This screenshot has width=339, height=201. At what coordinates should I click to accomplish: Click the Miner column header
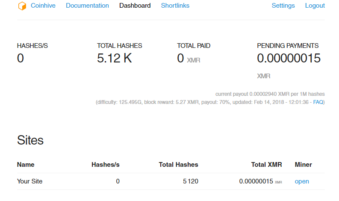pos(303,164)
